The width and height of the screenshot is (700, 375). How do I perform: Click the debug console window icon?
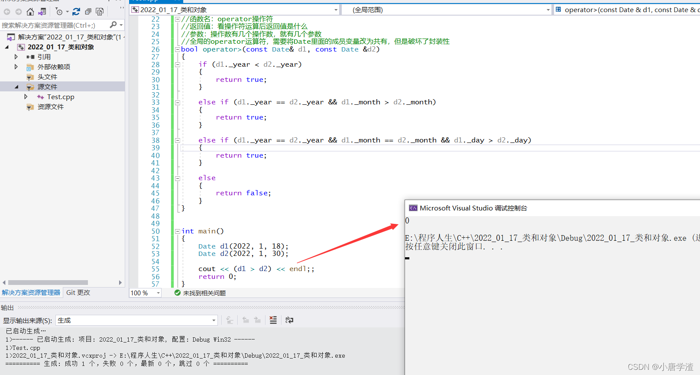point(413,208)
